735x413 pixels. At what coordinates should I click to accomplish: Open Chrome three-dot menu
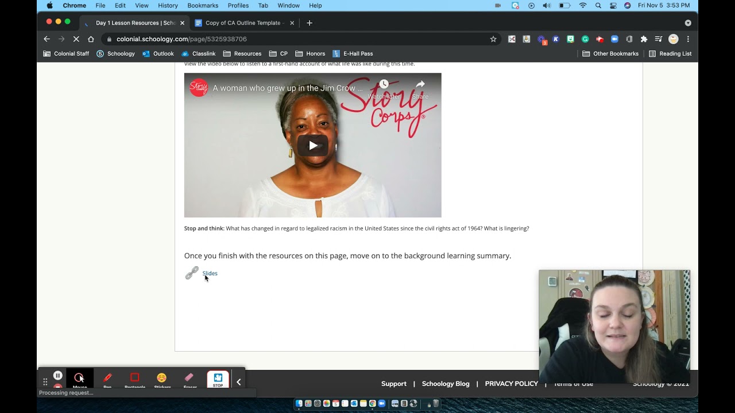pos(688,39)
